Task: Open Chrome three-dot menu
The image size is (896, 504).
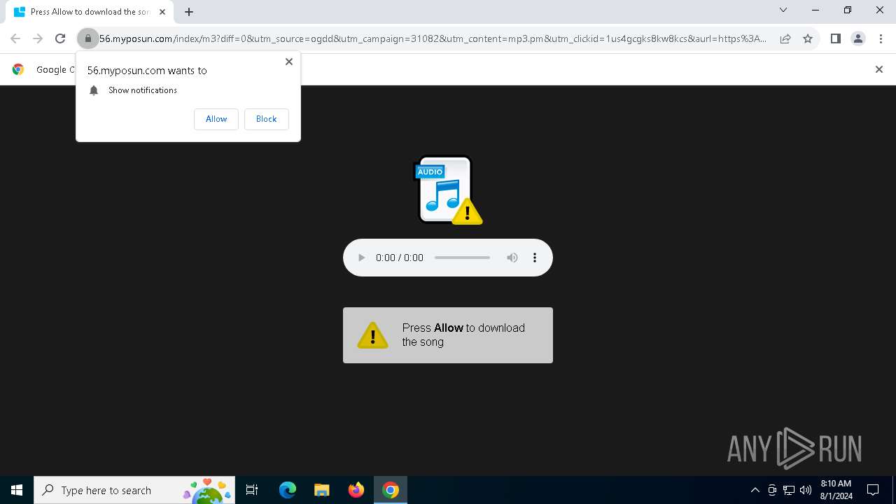Action: [x=881, y=38]
